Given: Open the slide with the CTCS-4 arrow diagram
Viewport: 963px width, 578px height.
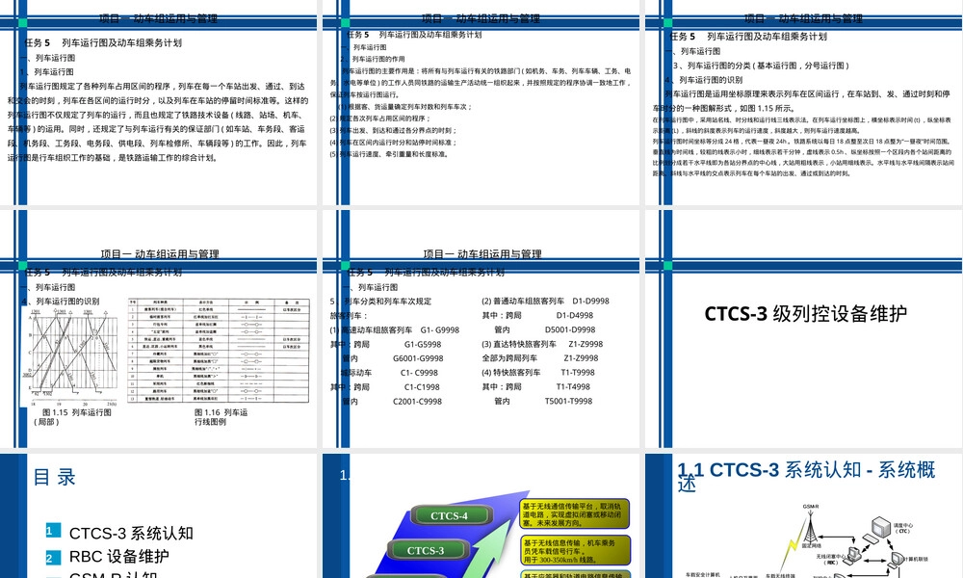Looking at the screenshot, I should (x=481, y=515).
